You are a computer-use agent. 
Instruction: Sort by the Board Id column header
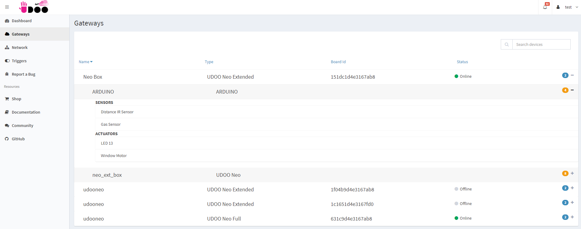[x=338, y=62]
